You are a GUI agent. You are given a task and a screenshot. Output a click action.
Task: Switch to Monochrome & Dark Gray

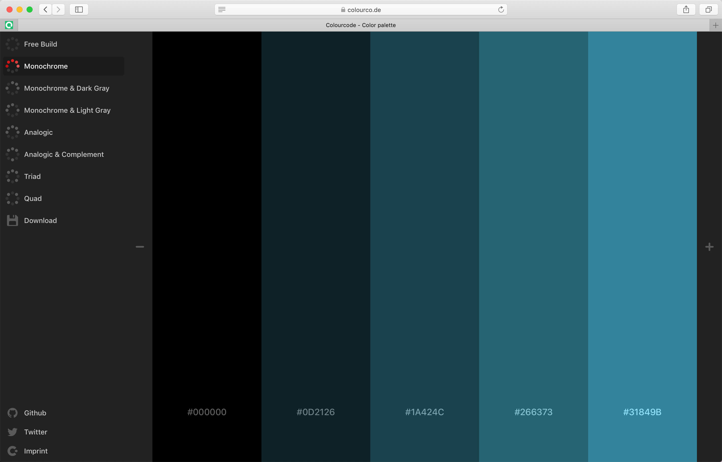(x=67, y=88)
